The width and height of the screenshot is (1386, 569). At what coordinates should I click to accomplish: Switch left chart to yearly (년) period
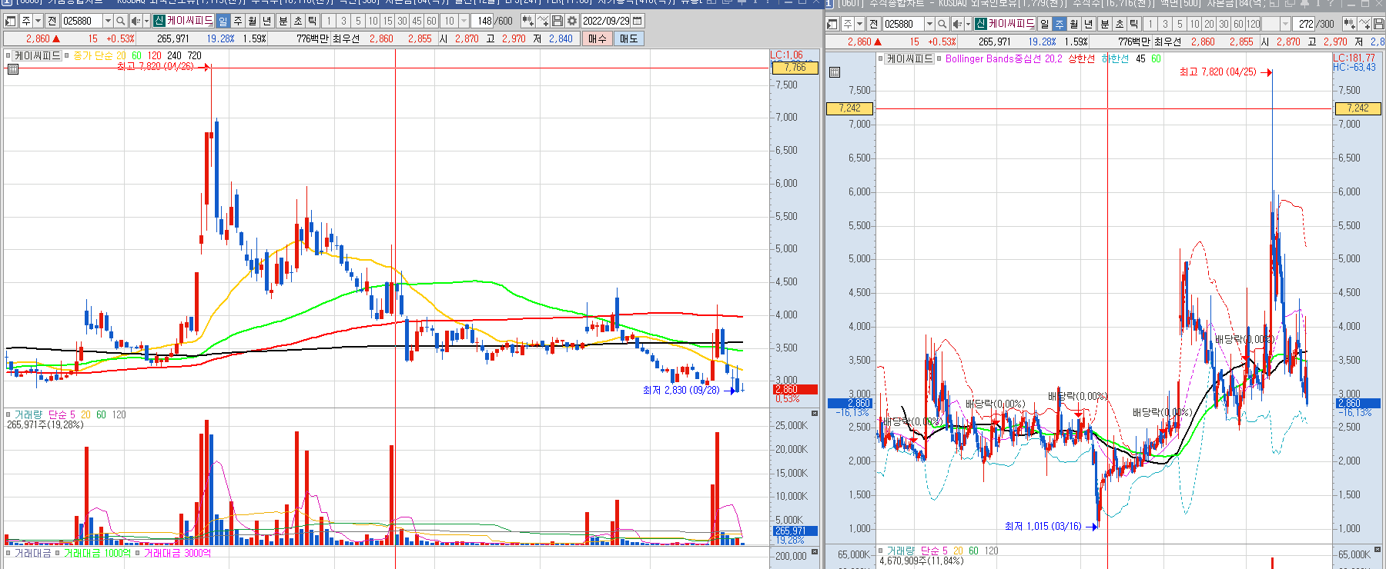coord(267,21)
